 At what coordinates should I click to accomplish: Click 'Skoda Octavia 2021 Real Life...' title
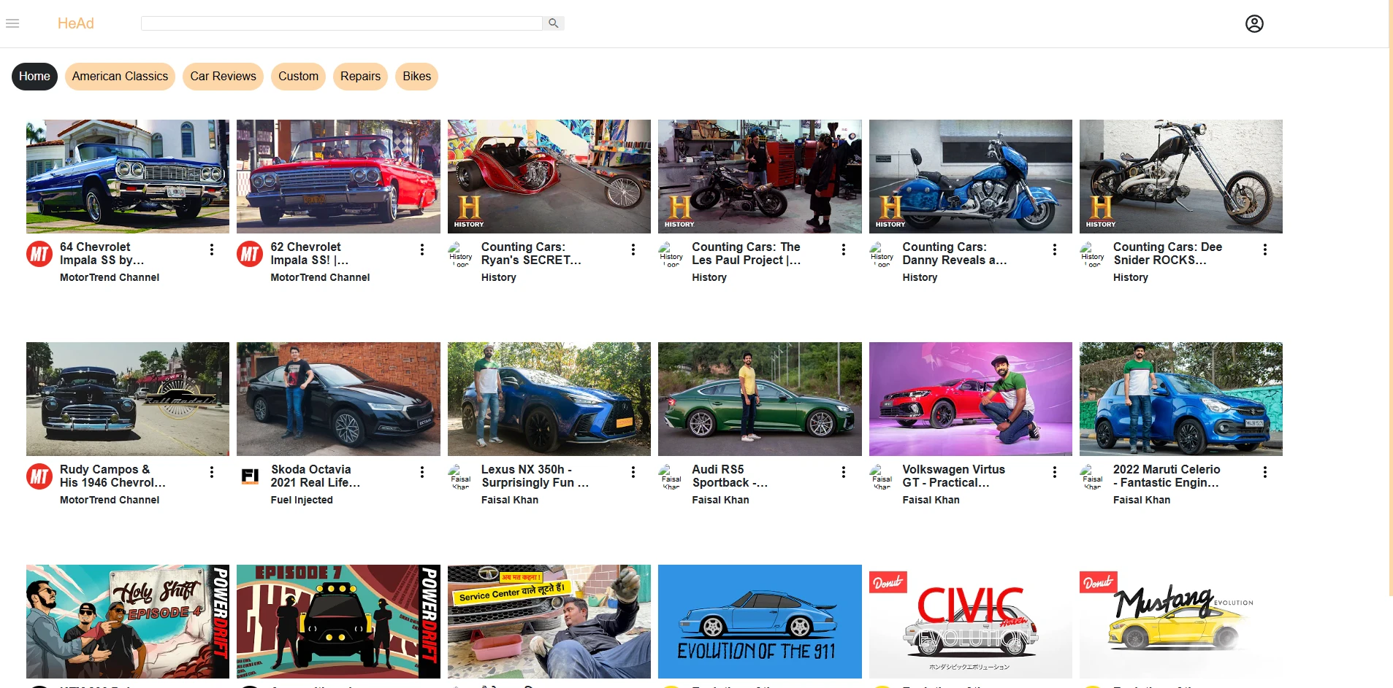315,476
